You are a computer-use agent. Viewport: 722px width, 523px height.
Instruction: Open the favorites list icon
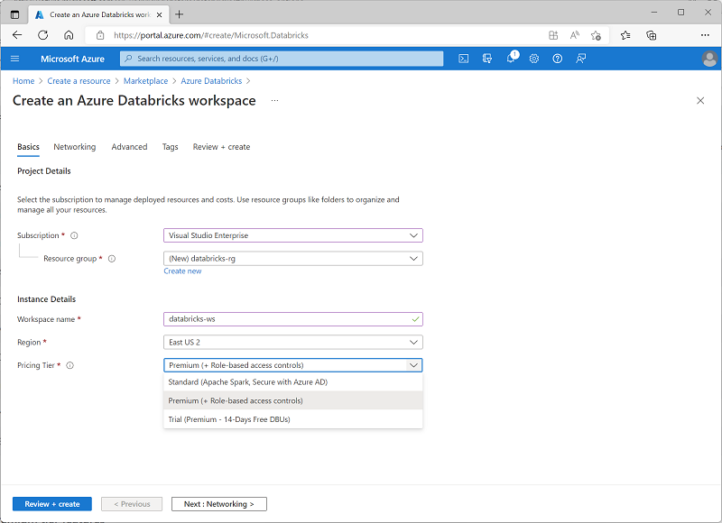pos(625,35)
